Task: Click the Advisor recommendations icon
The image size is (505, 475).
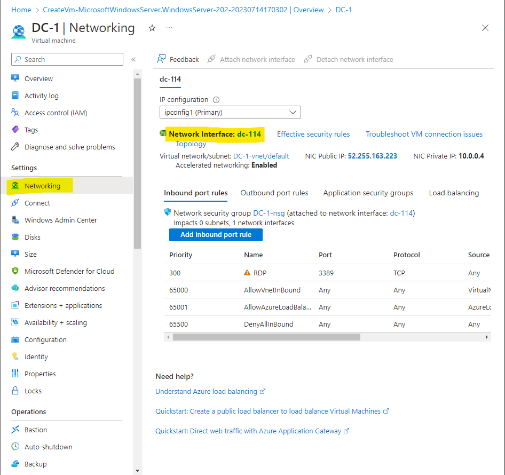Action: click(x=15, y=288)
